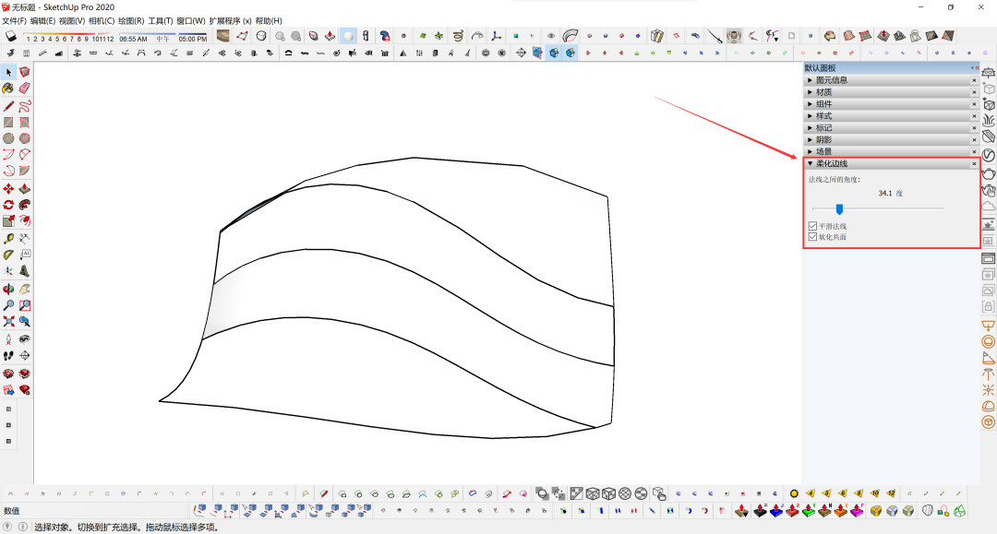The image size is (997, 534).
Task: Select the Orbit camera tool
Action: point(8,288)
